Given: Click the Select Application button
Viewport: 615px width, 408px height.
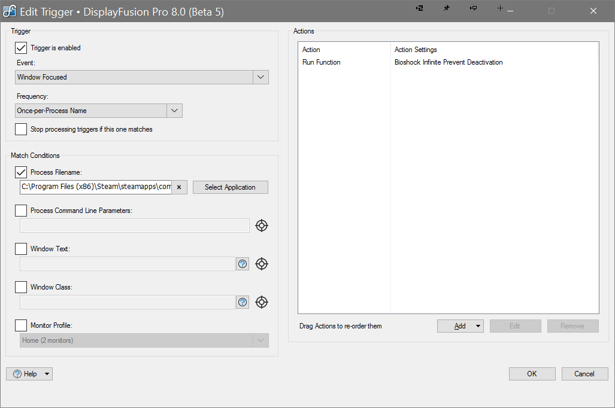Looking at the screenshot, I should [230, 187].
